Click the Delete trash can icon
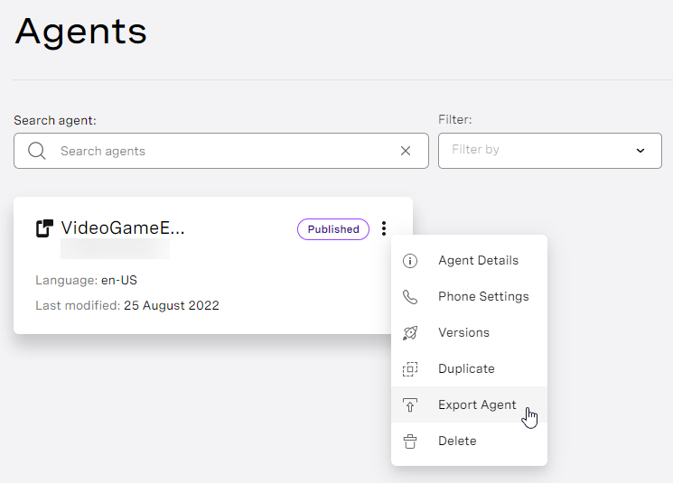This screenshot has height=483, width=673. pos(410,441)
